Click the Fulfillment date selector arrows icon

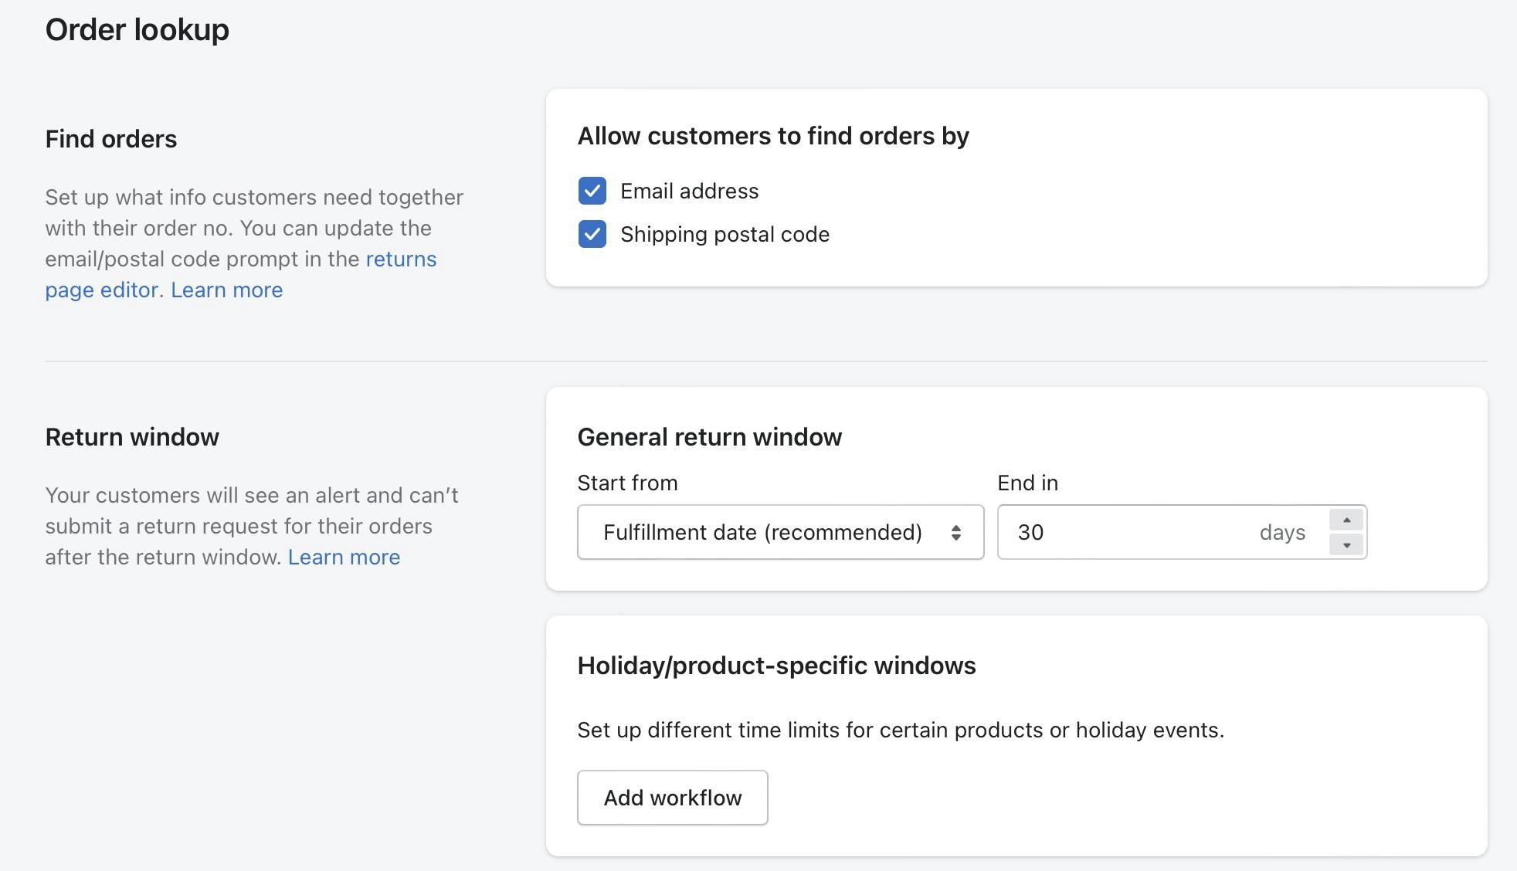pos(955,532)
